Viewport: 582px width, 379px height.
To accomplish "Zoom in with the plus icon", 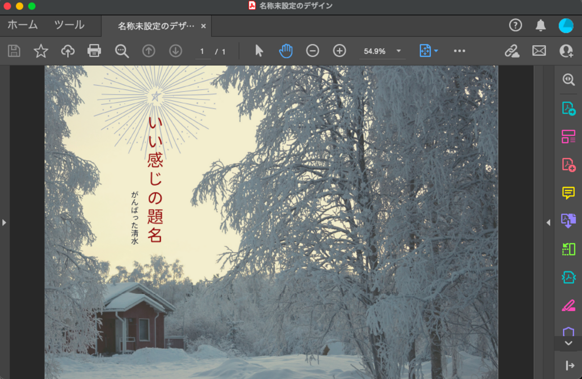I will [339, 51].
